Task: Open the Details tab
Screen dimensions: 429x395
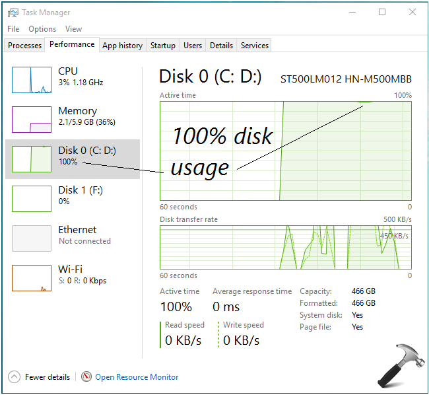Action: click(x=221, y=45)
